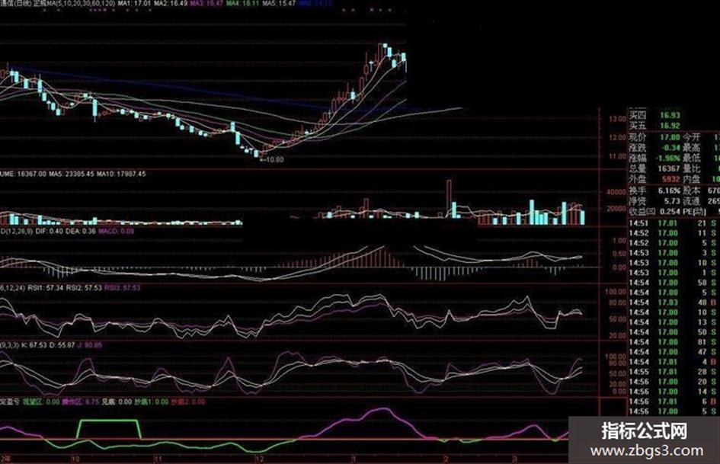Select the RSI2: 57.53 label
The width and height of the screenshot is (720, 464).
84,288
